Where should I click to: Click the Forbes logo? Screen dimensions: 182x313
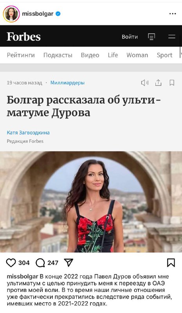23,37
